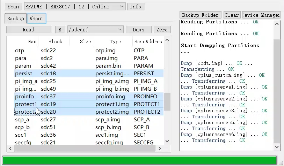
Task: Click the R button
Action: [x=60, y=30]
